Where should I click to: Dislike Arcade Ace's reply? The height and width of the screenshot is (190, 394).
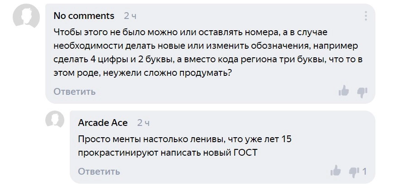tap(354, 171)
